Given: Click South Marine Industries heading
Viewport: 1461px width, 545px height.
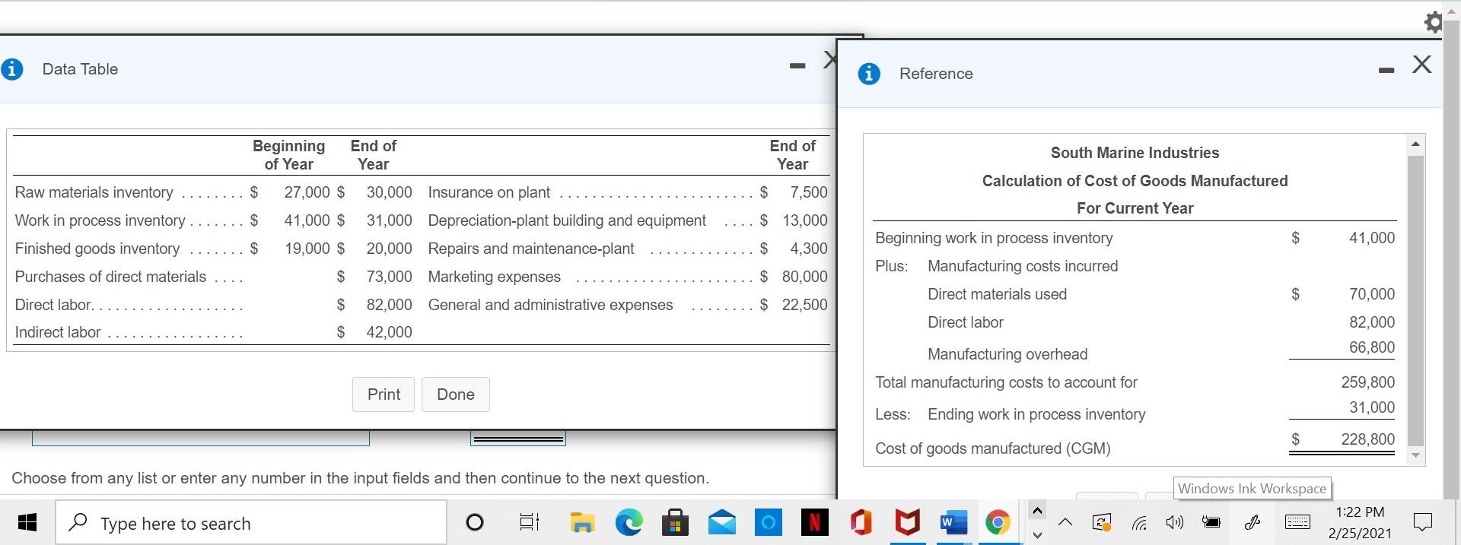Looking at the screenshot, I should tap(1135, 153).
